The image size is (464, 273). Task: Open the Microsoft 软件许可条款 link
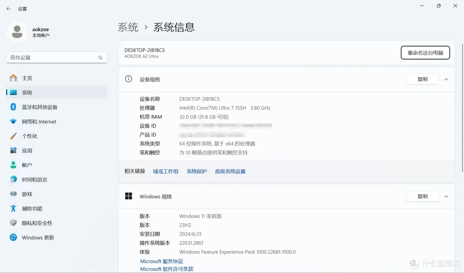[x=167, y=269]
